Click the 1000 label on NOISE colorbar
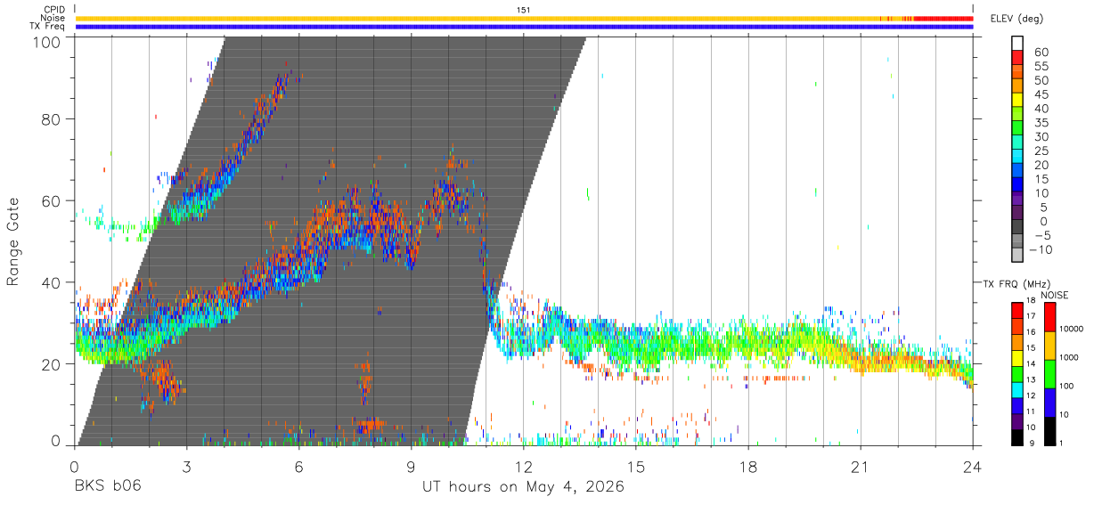The width and height of the screenshot is (1094, 505). click(x=1069, y=357)
